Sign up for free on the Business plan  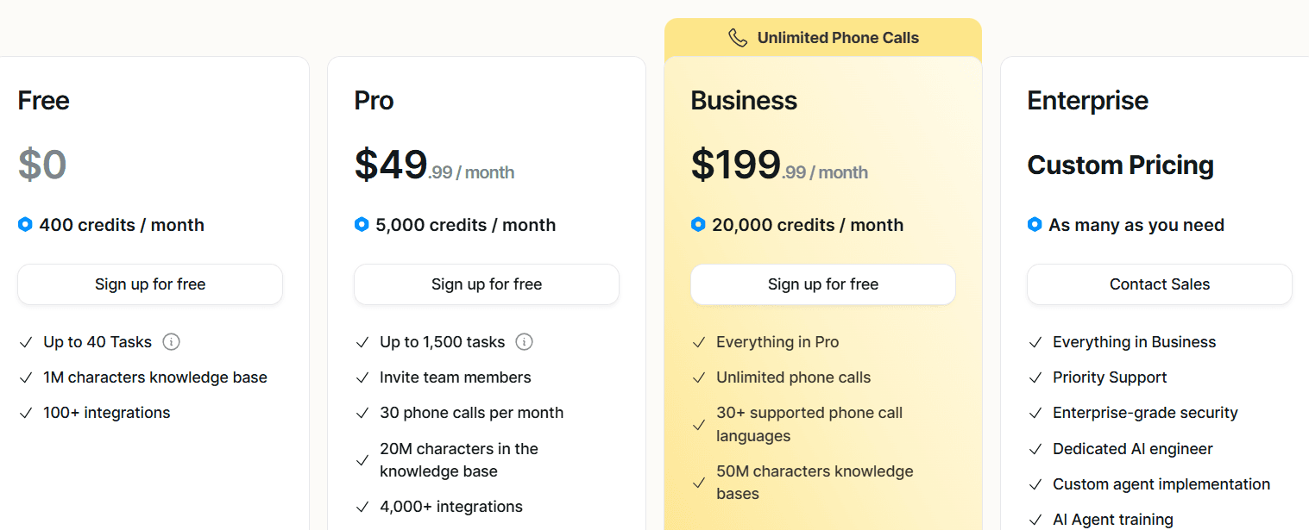pyautogui.click(x=822, y=284)
